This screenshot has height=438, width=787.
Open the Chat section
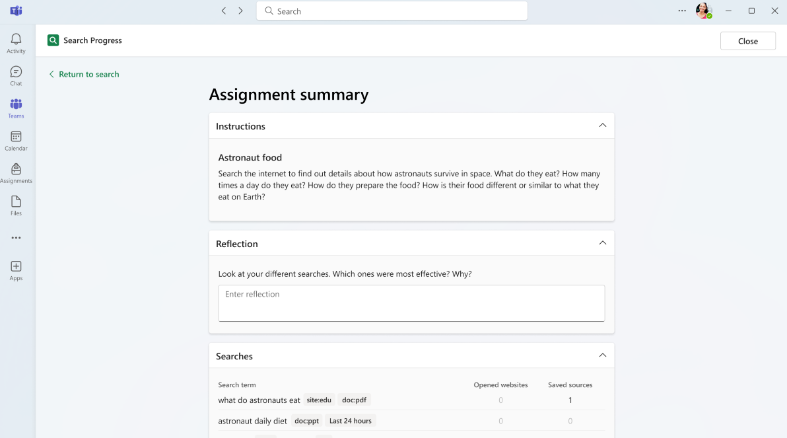click(x=16, y=76)
